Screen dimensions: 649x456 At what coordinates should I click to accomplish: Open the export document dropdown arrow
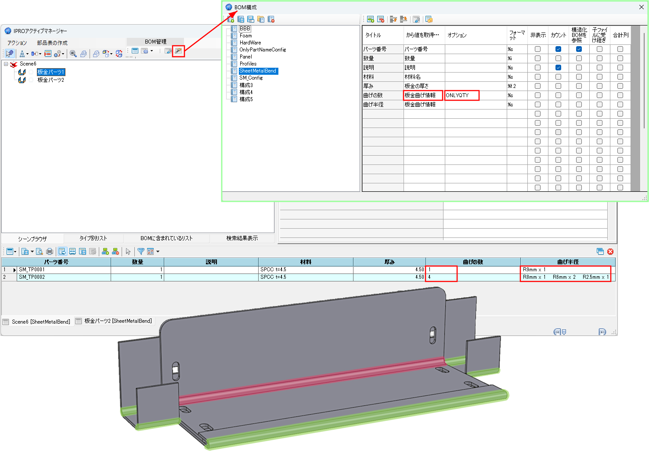point(32,252)
